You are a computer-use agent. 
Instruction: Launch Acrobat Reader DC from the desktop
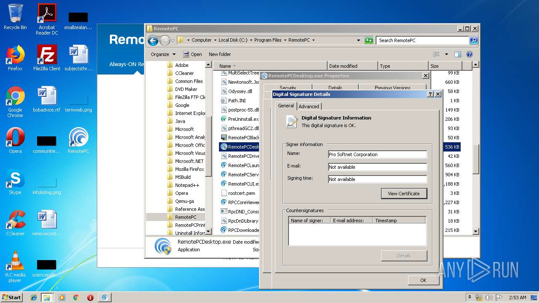(x=47, y=19)
